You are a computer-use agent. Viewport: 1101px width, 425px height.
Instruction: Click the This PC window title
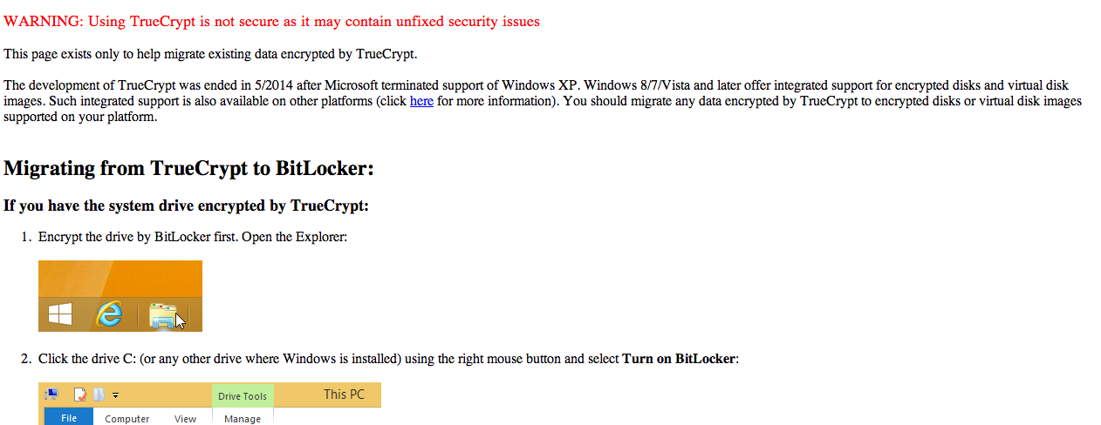344,395
